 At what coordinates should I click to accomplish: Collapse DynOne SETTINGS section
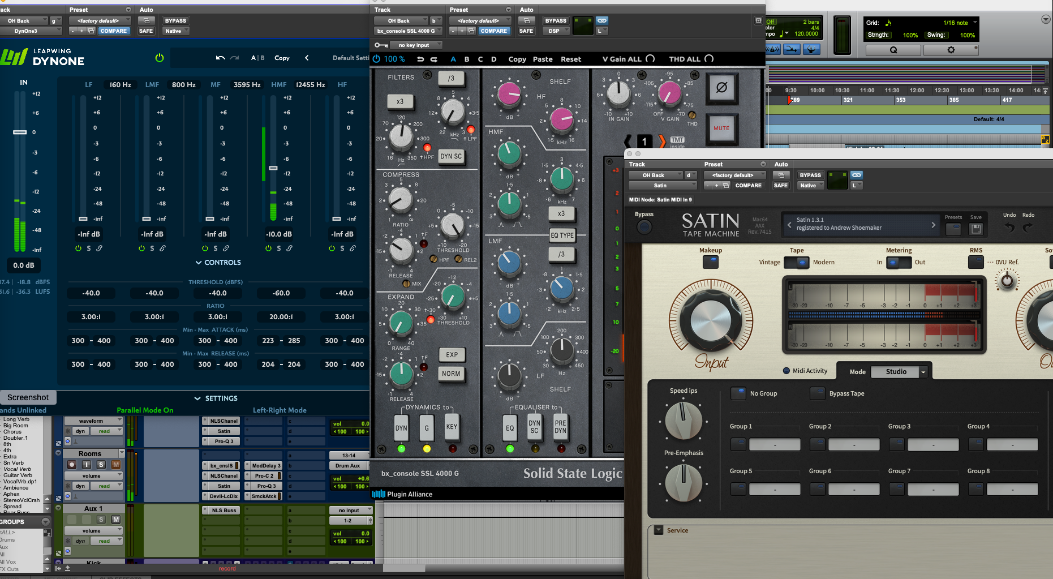[x=216, y=398]
